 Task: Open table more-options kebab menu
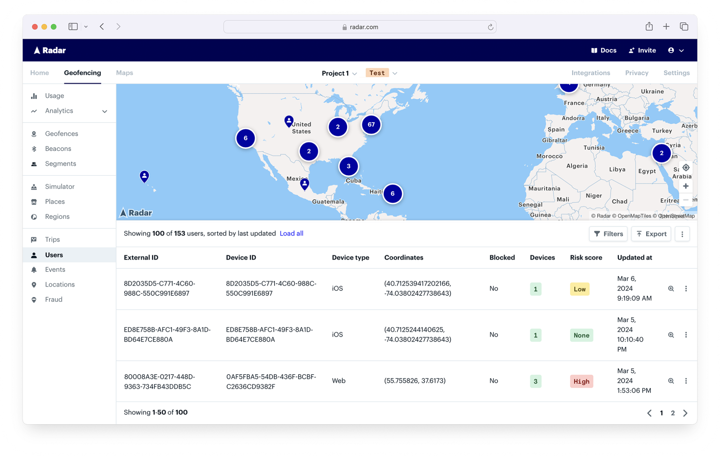coord(682,234)
